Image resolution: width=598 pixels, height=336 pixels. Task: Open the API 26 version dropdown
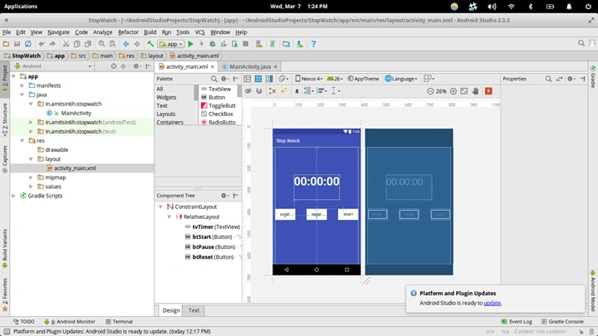click(335, 79)
